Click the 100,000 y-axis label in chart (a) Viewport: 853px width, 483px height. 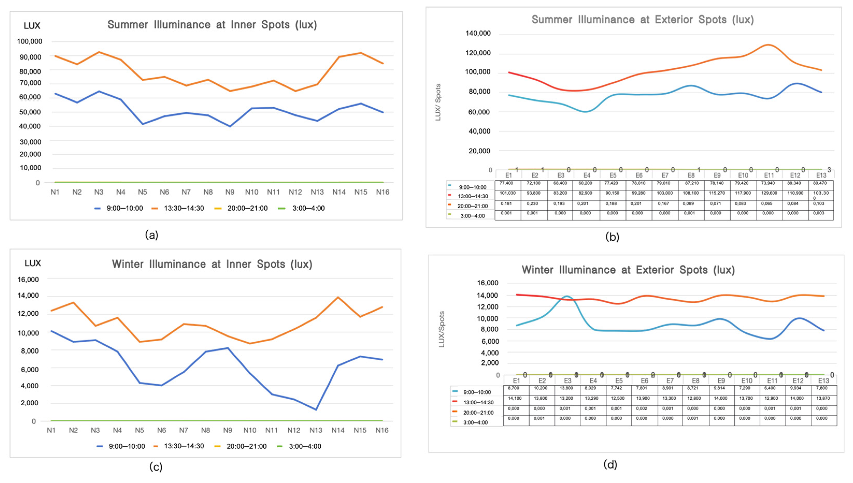(30, 41)
